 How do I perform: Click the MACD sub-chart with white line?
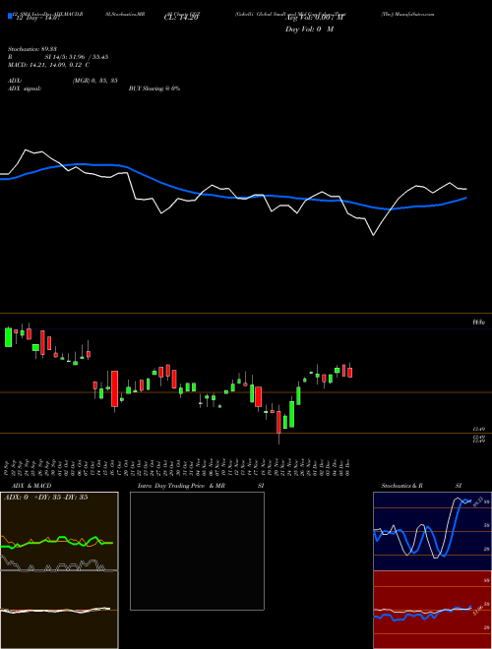59,610
